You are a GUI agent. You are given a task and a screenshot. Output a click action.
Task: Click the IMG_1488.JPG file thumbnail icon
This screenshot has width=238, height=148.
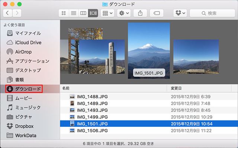tap(72, 97)
